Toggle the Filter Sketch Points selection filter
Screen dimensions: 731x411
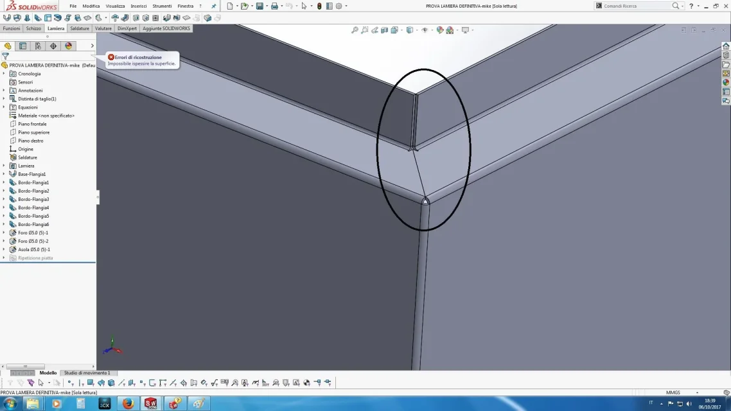click(x=142, y=383)
